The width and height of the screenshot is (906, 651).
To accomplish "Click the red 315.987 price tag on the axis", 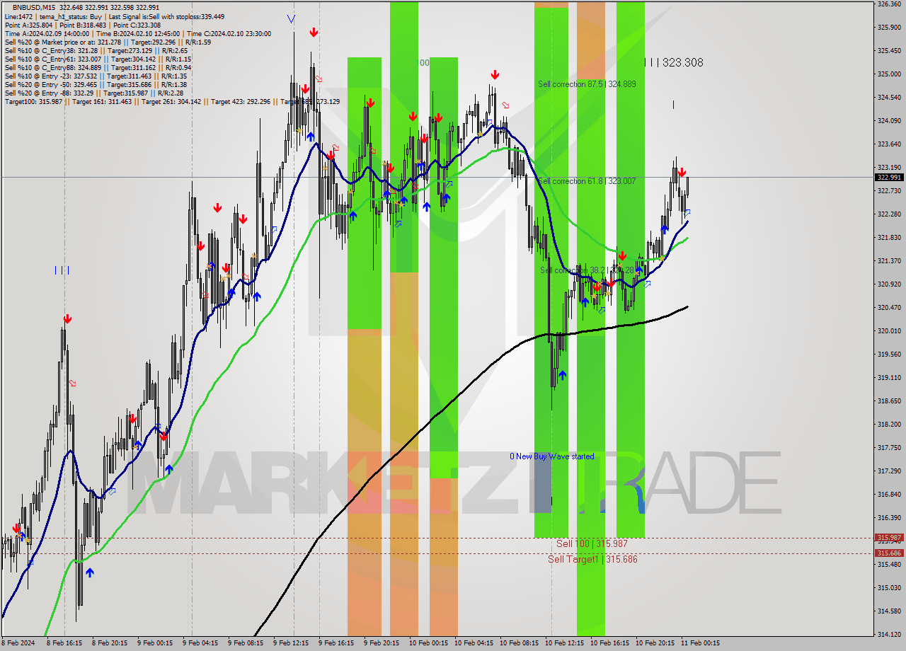I will tap(889, 538).
